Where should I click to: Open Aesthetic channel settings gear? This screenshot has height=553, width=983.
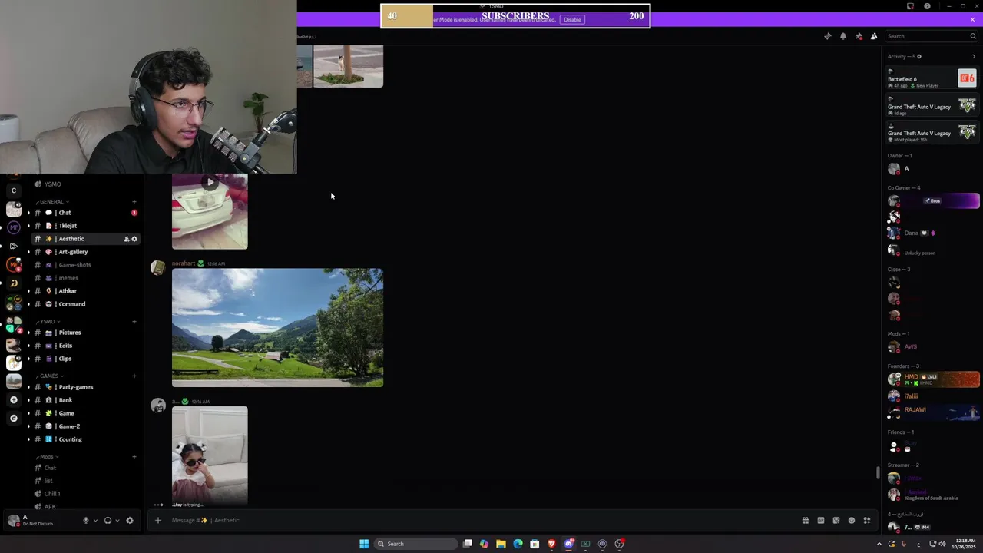point(134,239)
